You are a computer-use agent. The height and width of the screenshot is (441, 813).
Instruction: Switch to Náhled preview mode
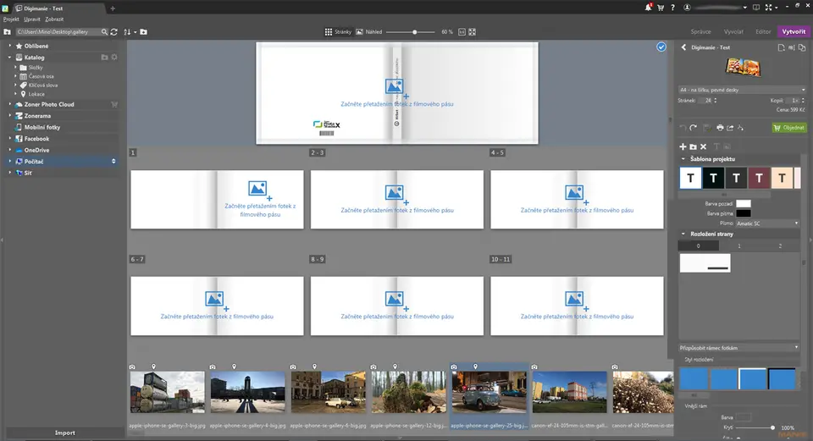click(369, 32)
